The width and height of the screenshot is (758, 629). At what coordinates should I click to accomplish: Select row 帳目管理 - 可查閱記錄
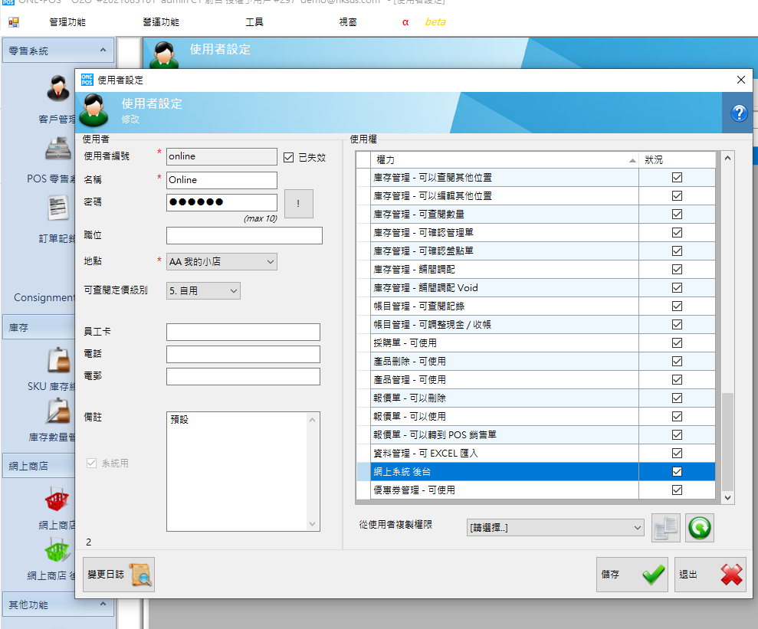(x=536, y=306)
